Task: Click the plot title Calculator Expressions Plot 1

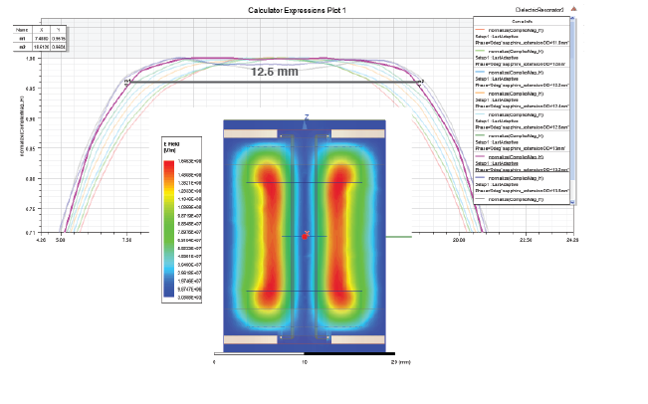Action: point(297,10)
